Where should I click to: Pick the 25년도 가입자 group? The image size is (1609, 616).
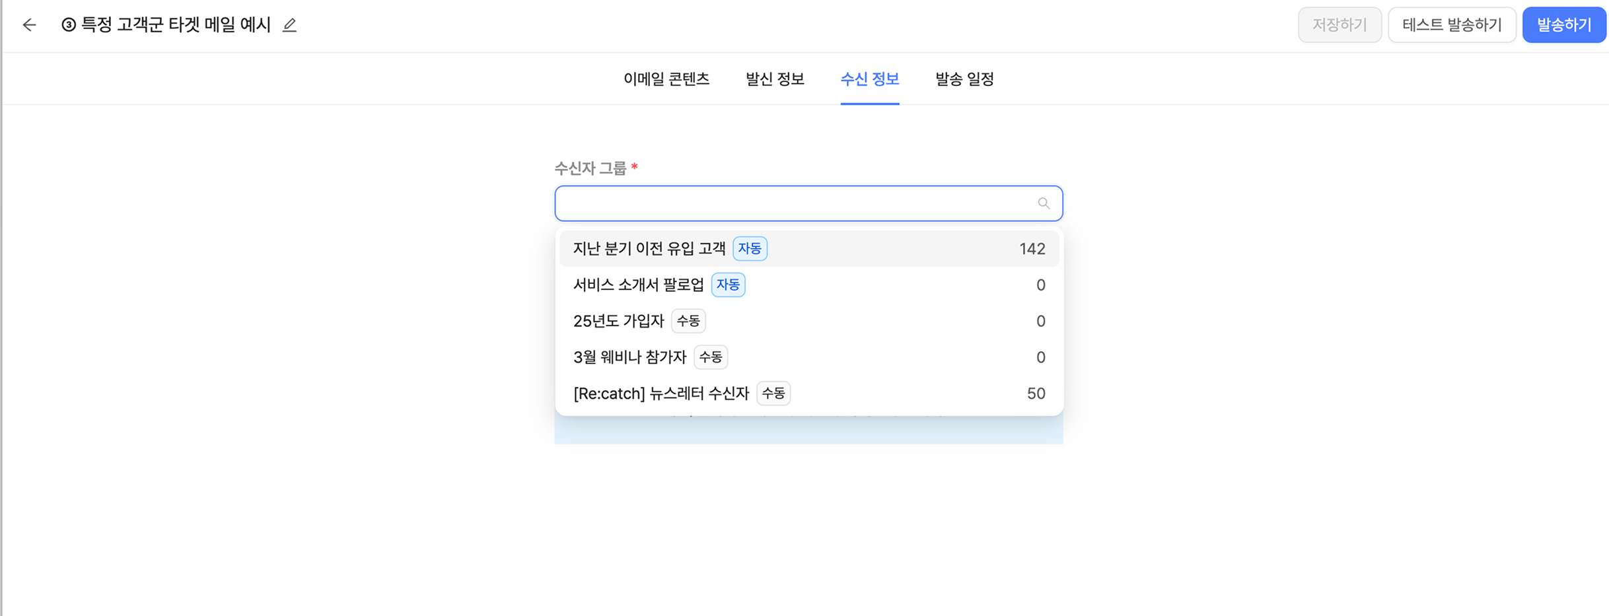click(618, 322)
